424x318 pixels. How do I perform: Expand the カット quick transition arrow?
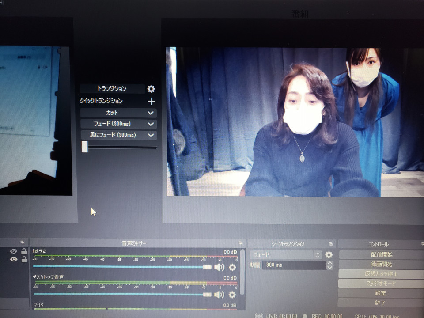coord(151,113)
